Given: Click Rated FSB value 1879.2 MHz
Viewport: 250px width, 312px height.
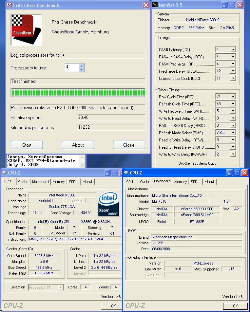Looking at the screenshot, I should coord(44,273).
